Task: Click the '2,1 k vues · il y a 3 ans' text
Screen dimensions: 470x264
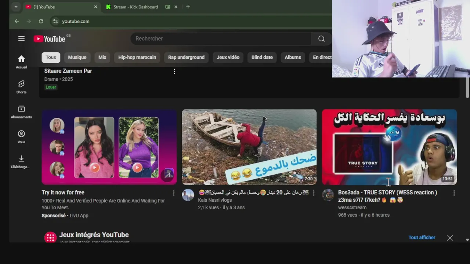Action: point(221,208)
